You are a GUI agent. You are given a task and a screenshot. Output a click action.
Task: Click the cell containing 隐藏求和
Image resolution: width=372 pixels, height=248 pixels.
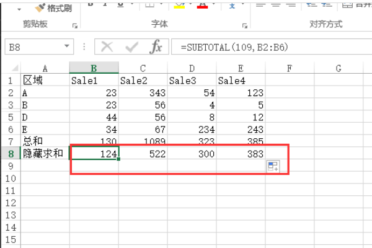(43, 154)
